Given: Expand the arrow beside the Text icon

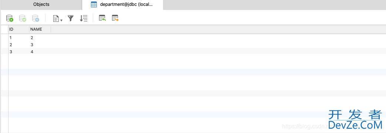Looking at the screenshot, I should [61, 20].
